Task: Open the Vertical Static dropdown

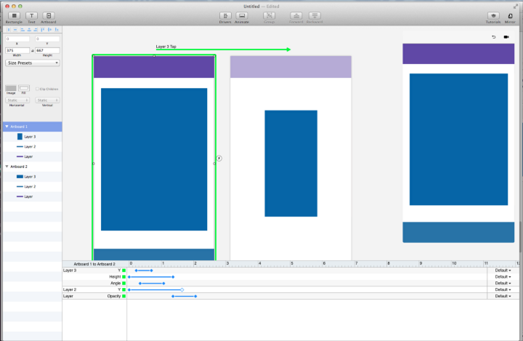Action: 47,100
